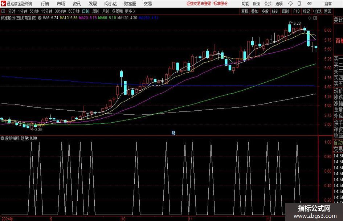
Task: Switch to 5分钟 period
Action: 34,11
